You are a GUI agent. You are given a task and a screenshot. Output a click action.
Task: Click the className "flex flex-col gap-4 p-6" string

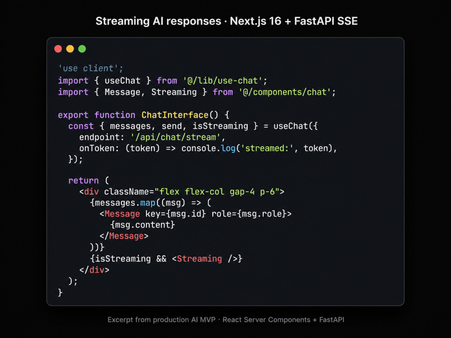pyautogui.click(x=217, y=192)
